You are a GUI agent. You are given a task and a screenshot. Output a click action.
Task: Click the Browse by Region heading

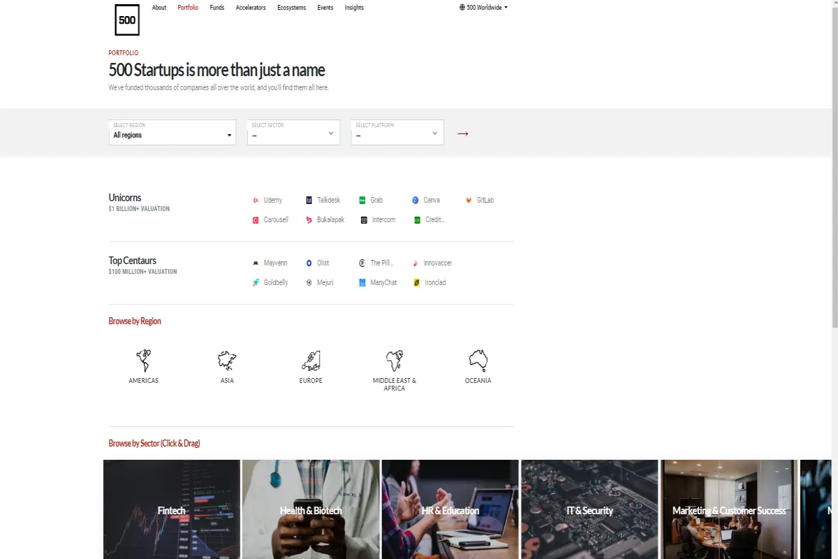pyautogui.click(x=135, y=321)
